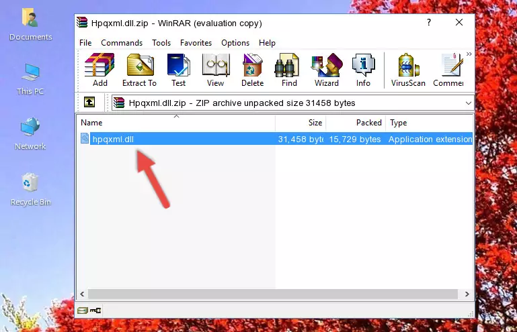Close the WinRAR window
Viewport: 517px width, 332px height.
(459, 22)
